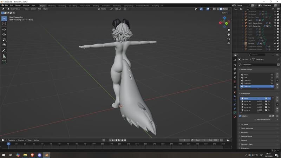Click the current frame number field

(x=184, y=140)
